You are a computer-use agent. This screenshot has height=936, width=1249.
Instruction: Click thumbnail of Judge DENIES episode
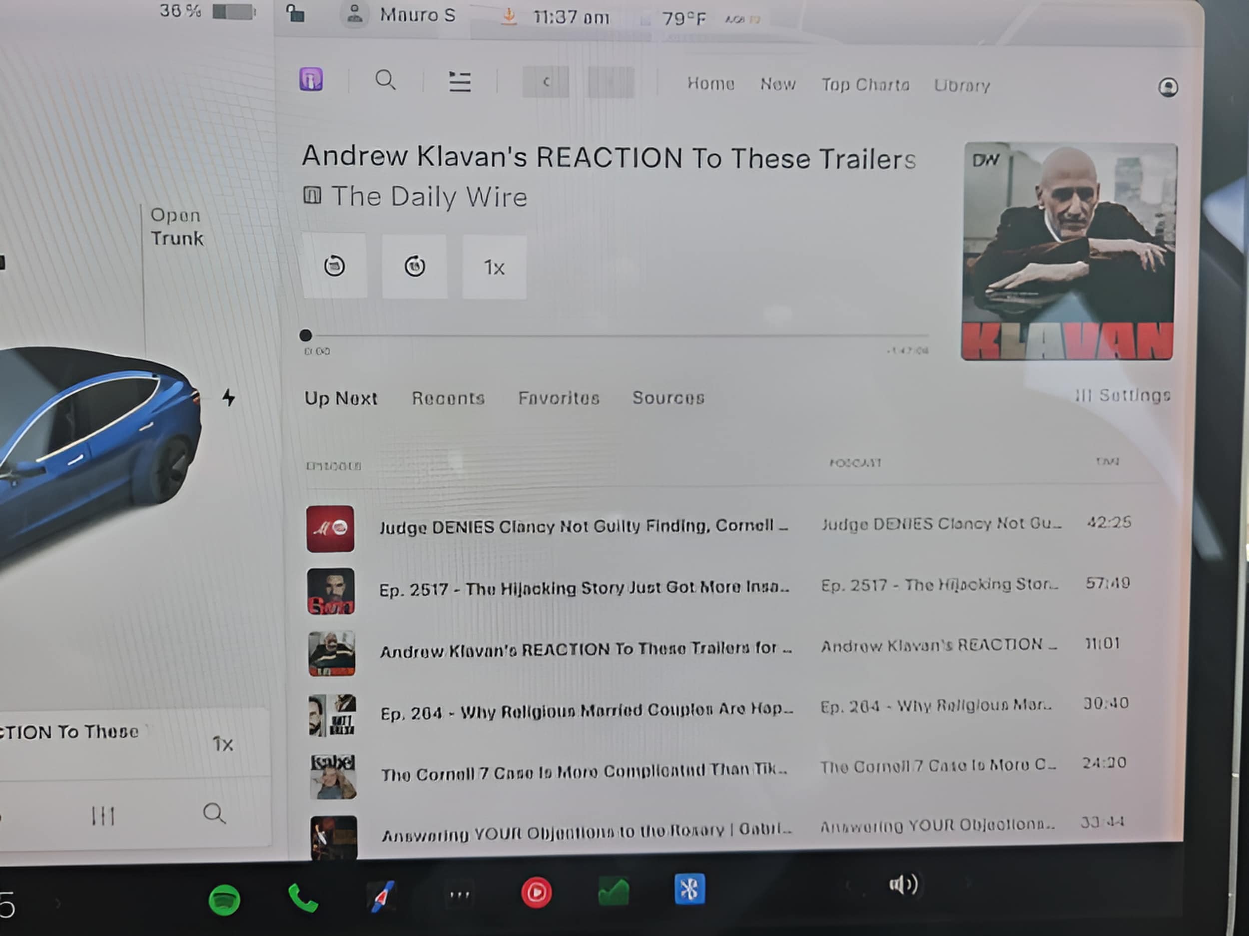(330, 529)
